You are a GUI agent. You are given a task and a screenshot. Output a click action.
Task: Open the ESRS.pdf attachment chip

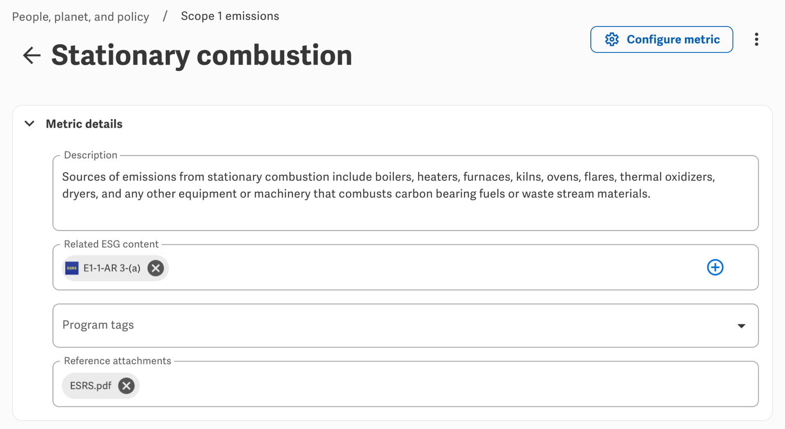point(91,386)
